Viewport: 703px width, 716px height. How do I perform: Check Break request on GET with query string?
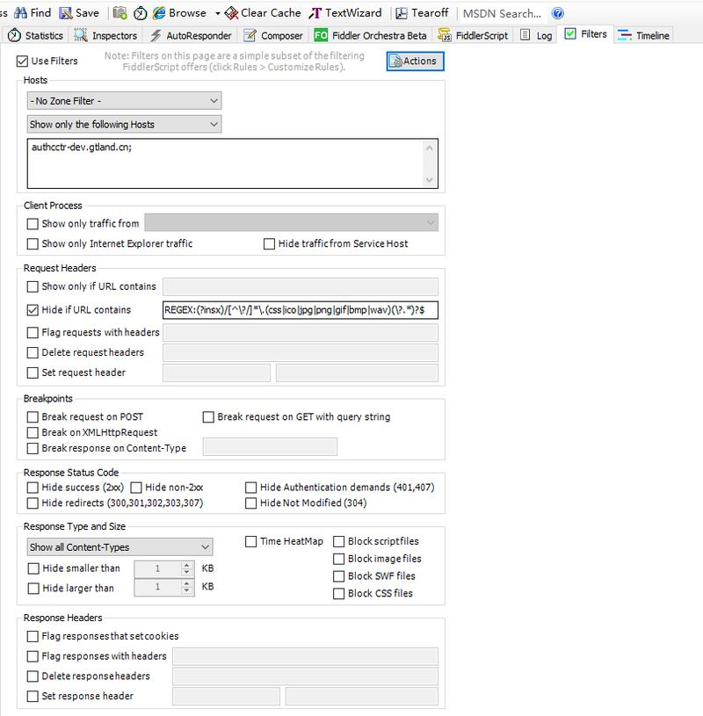click(x=208, y=417)
